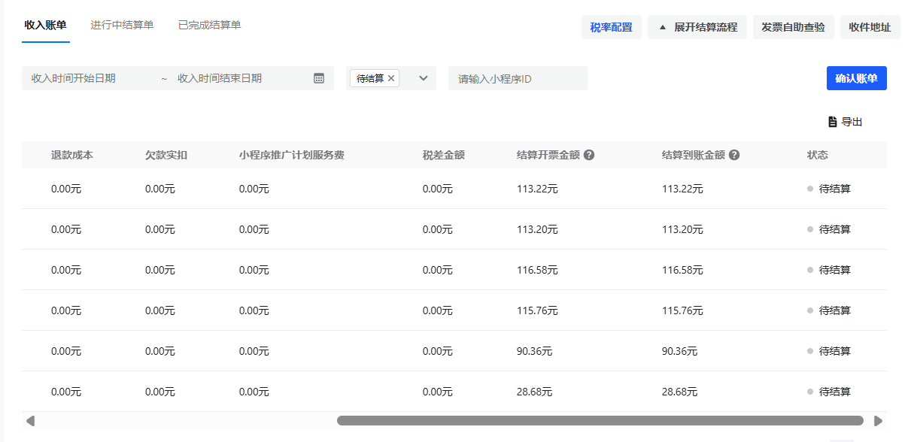Click the left scroll arrow of table

tap(30, 421)
